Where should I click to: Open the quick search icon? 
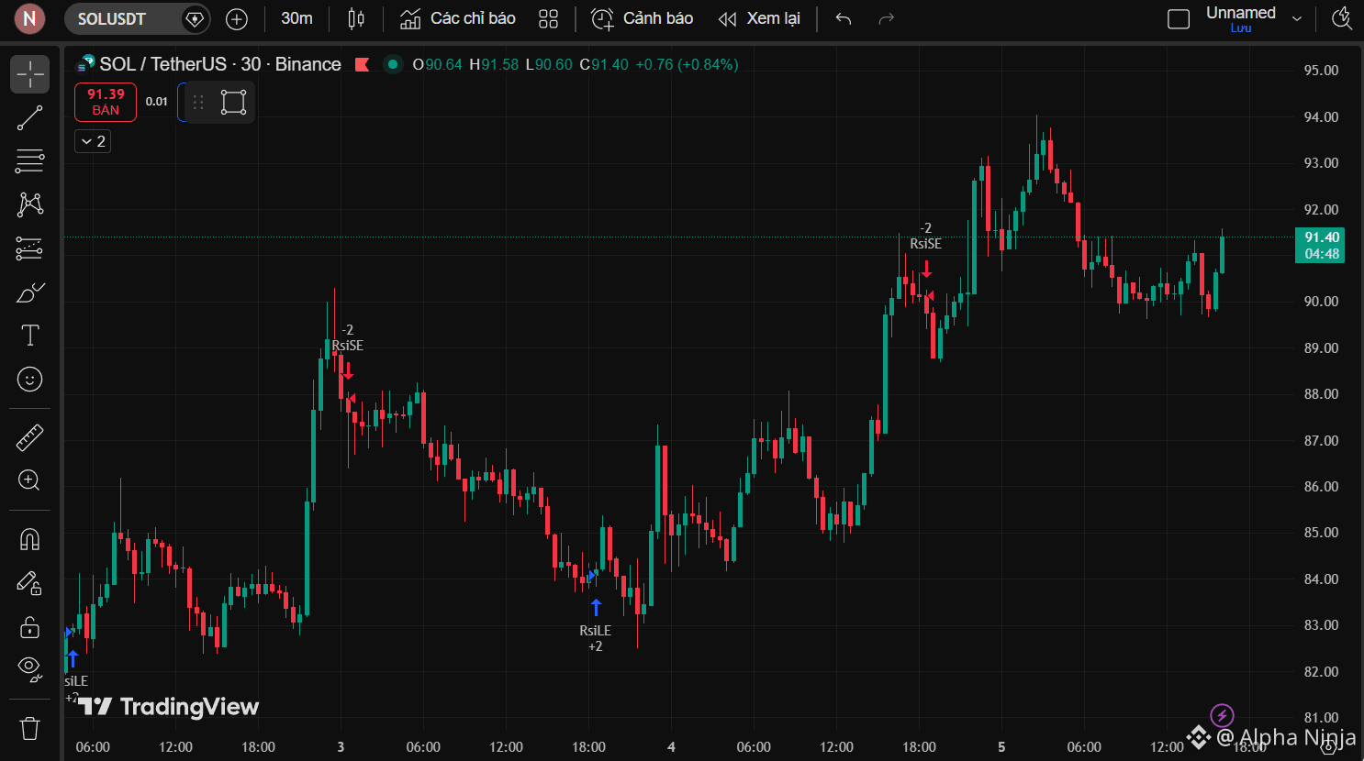(1342, 18)
